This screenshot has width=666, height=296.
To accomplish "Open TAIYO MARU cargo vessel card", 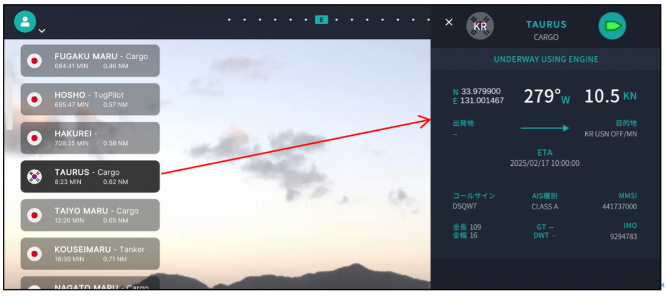I will click(x=90, y=215).
